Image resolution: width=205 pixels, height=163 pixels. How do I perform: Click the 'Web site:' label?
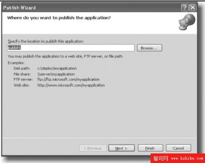(21, 85)
